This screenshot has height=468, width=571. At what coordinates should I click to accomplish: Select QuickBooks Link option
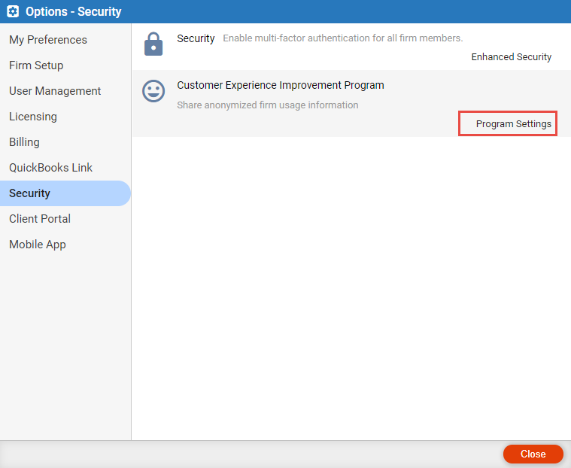click(50, 168)
